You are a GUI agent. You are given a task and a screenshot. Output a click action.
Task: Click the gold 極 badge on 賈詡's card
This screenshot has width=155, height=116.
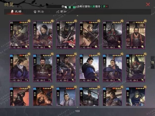29,54
